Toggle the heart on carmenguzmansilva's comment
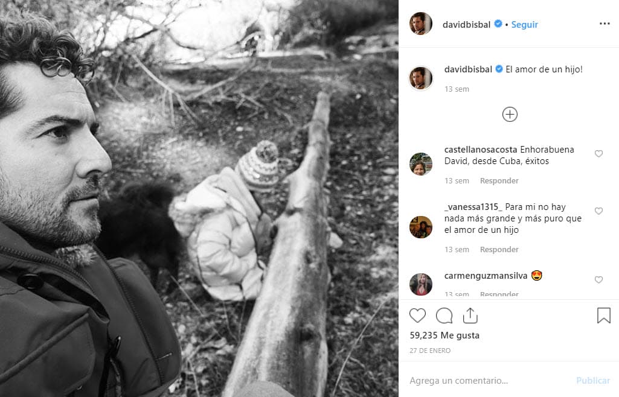The height and width of the screenshot is (397, 619). click(598, 279)
